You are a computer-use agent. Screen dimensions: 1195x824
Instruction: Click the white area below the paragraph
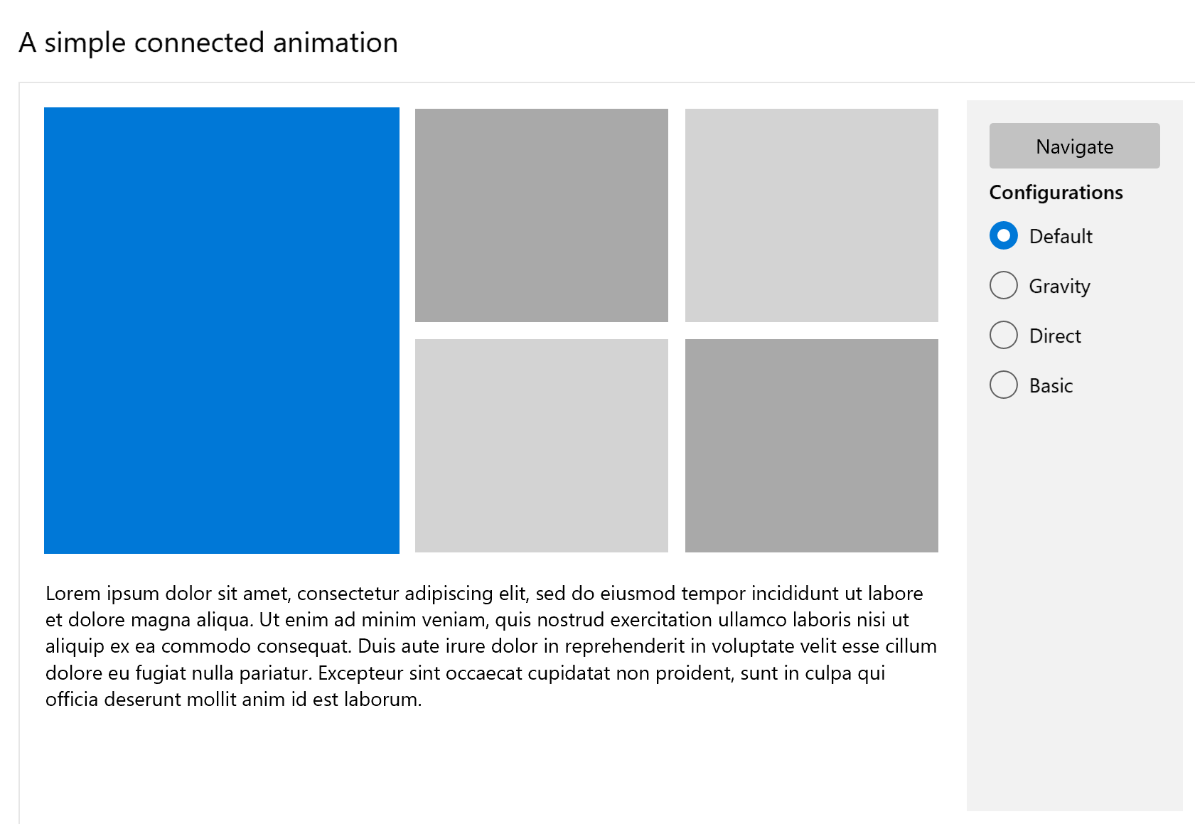(491, 761)
